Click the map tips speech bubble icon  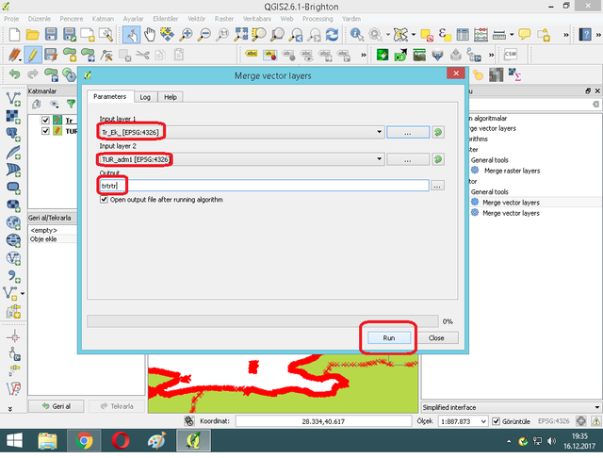(x=524, y=35)
